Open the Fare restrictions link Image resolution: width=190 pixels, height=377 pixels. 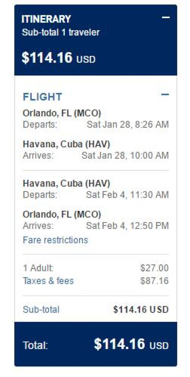coord(55,240)
